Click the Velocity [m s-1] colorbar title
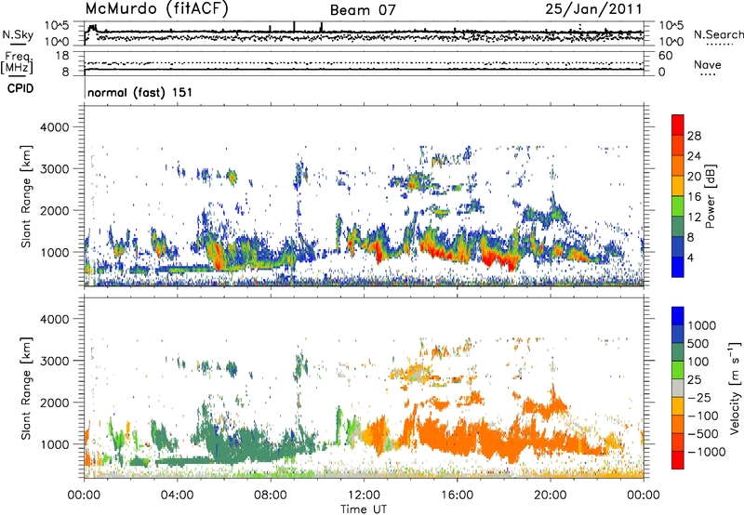Viewport: 744px width, 515px height. 735,388
